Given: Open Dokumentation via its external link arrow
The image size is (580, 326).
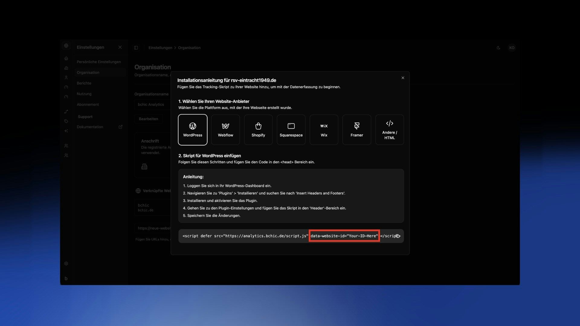Looking at the screenshot, I should [121, 127].
